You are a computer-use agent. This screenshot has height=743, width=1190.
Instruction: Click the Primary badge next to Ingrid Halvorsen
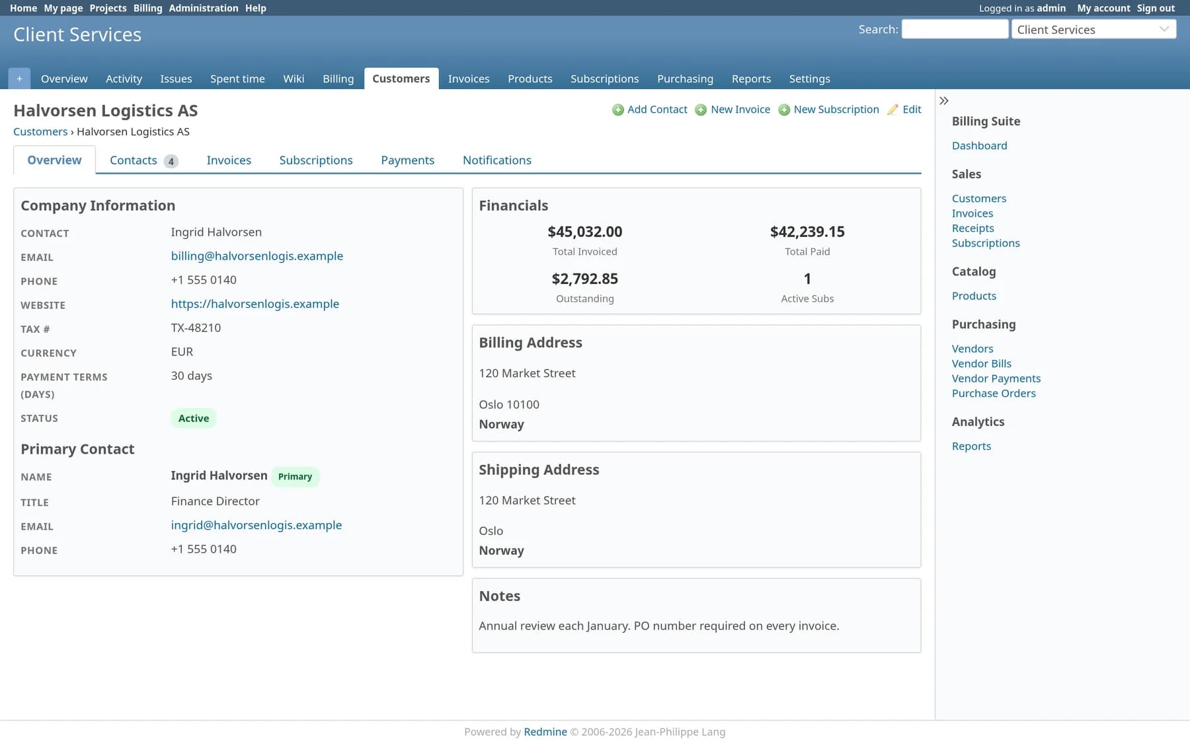(295, 476)
